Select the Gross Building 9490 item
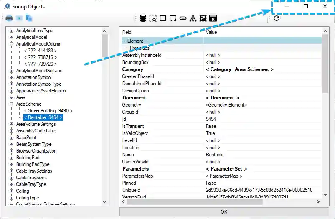This screenshot has height=219, width=335. pyautogui.click(x=48, y=111)
